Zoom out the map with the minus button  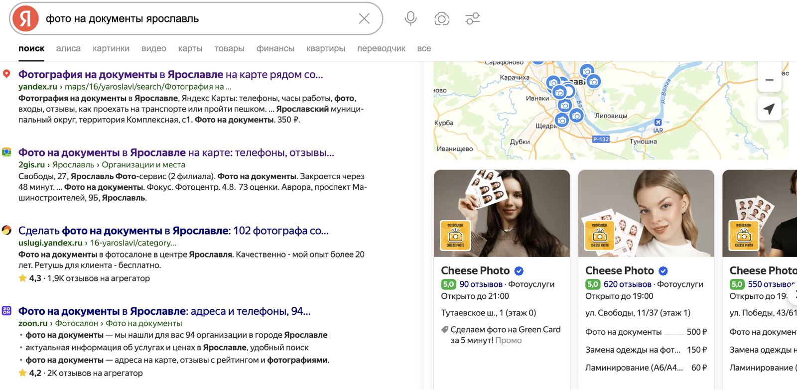click(x=770, y=80)
